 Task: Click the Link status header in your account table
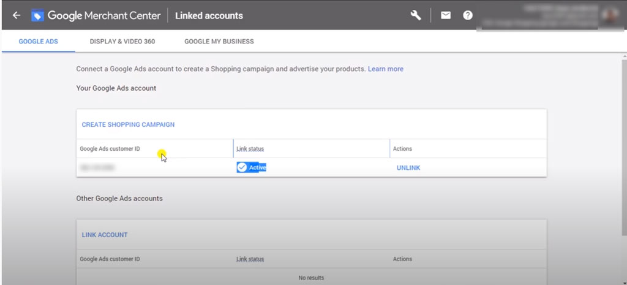pyautogui.click(x=250, y=148)
